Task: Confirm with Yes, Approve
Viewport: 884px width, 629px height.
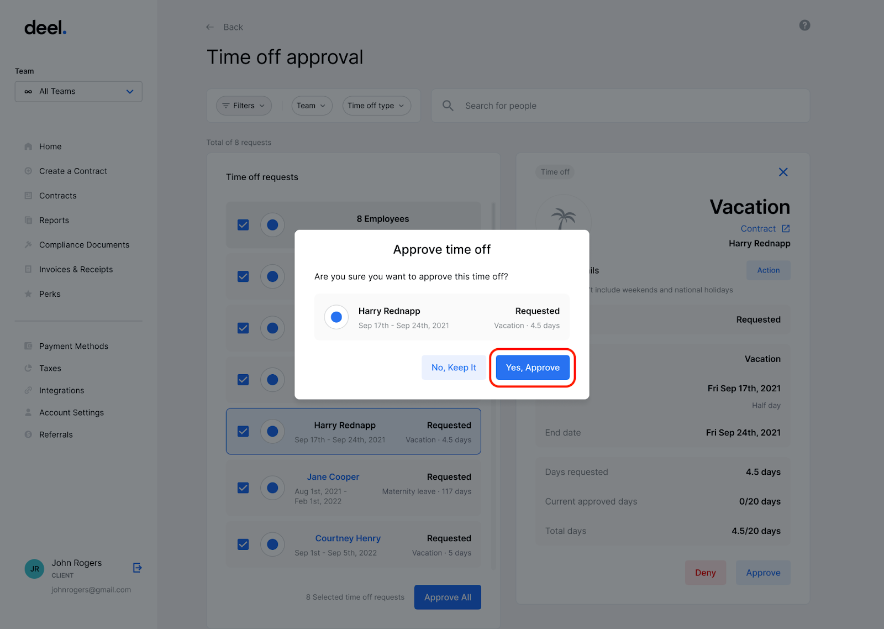Action: coord(532,367)
